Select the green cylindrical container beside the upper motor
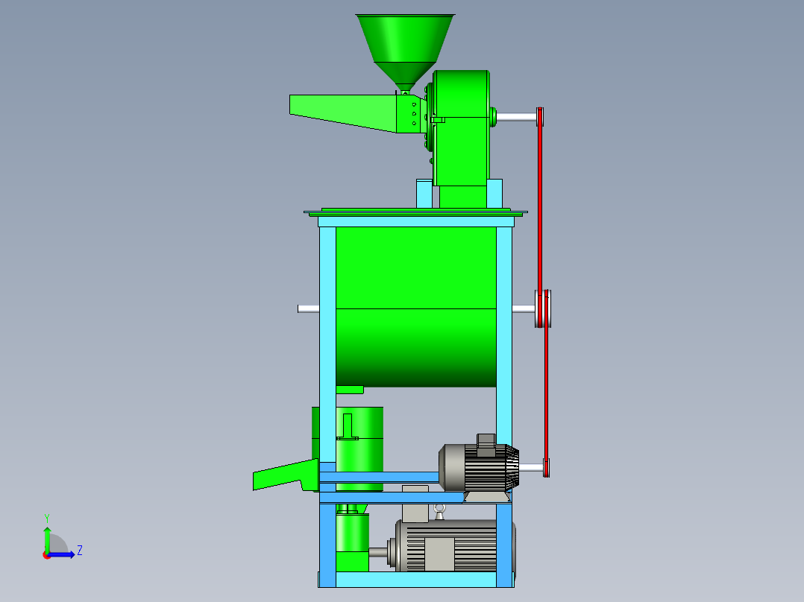 tap(359, 449)
